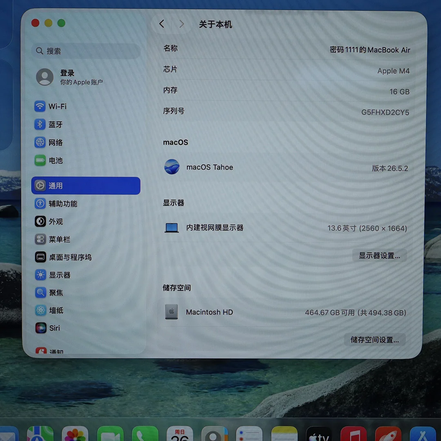Viewport: 441px width, 441px height.
Task: Go back with the left chevron
Action: 161,24
